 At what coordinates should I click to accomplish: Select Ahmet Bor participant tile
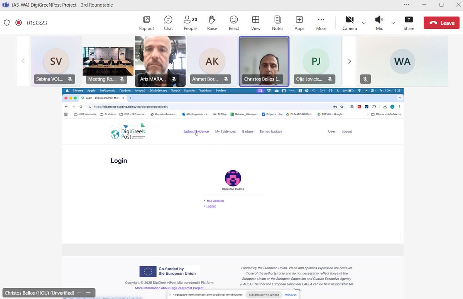pos(212,61)
